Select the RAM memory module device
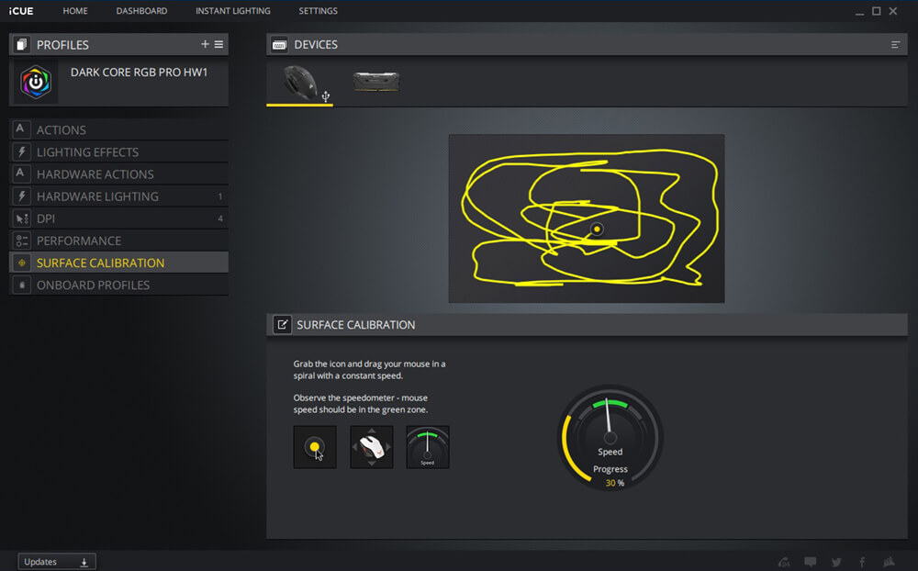 coord(376,83)
